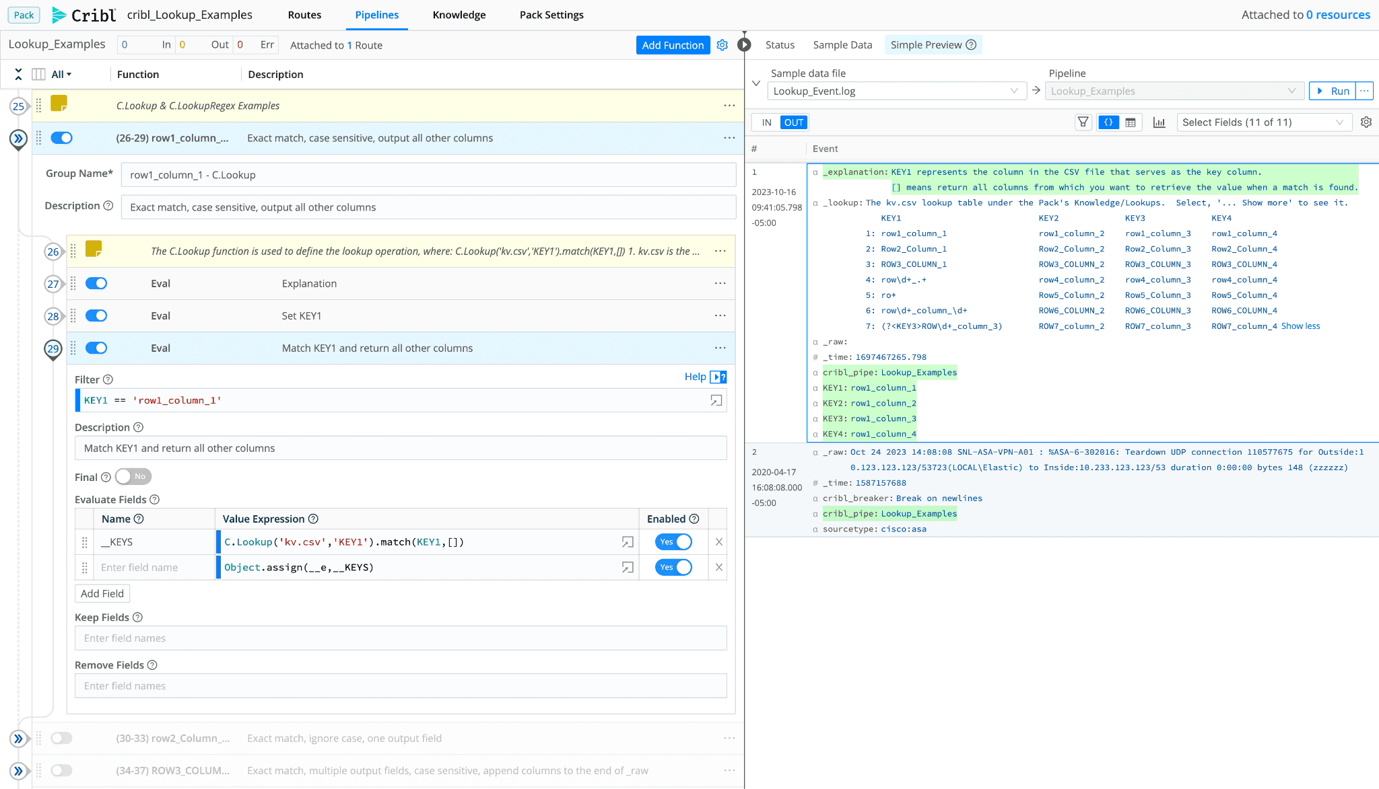Open the Sample Data tab

pos(842,45)
